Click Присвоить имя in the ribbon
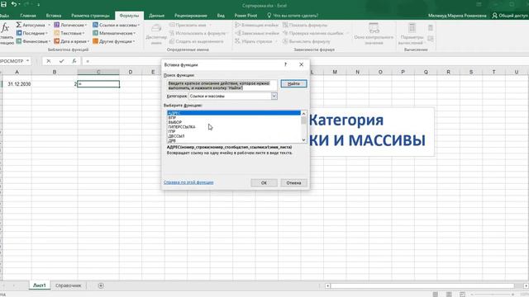The image size is (529, 297). pos(191,25)
